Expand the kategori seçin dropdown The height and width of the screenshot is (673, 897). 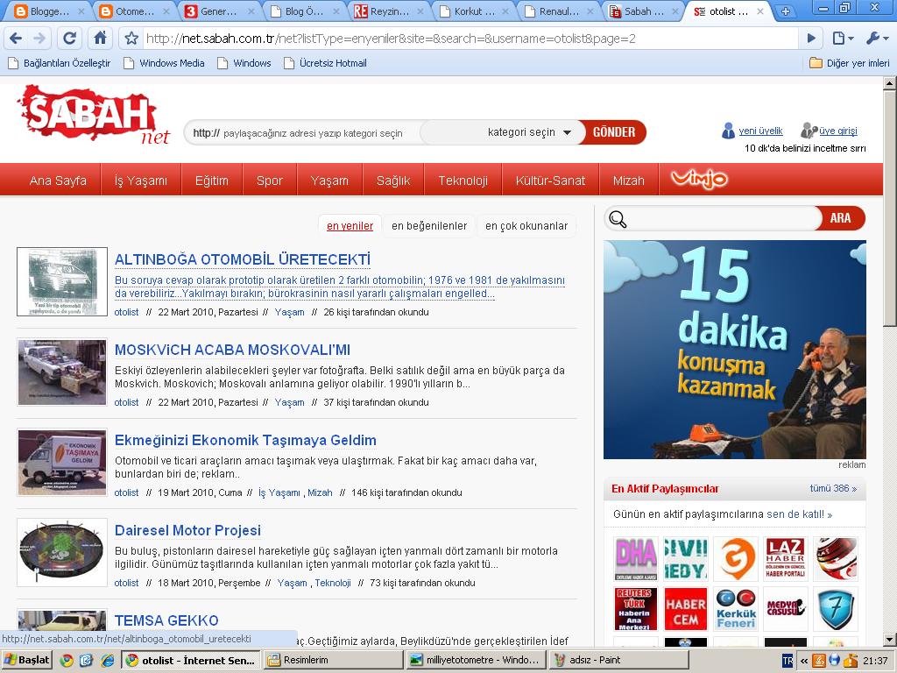(x=528, y=132)
